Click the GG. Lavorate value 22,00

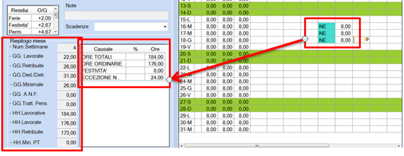67,57
